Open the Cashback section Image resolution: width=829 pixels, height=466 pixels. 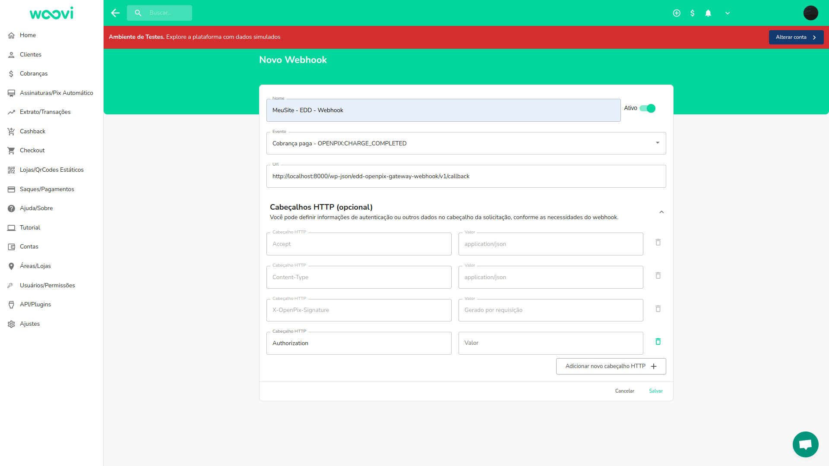[33, 131]
